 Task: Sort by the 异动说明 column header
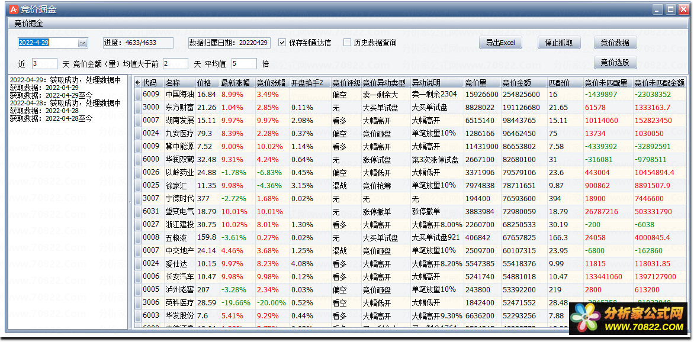(x=437, y=83)
